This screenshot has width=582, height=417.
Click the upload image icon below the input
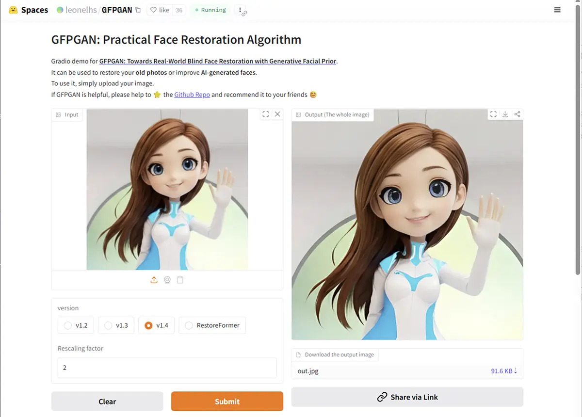pyautogui.click(x=154, y=280)
